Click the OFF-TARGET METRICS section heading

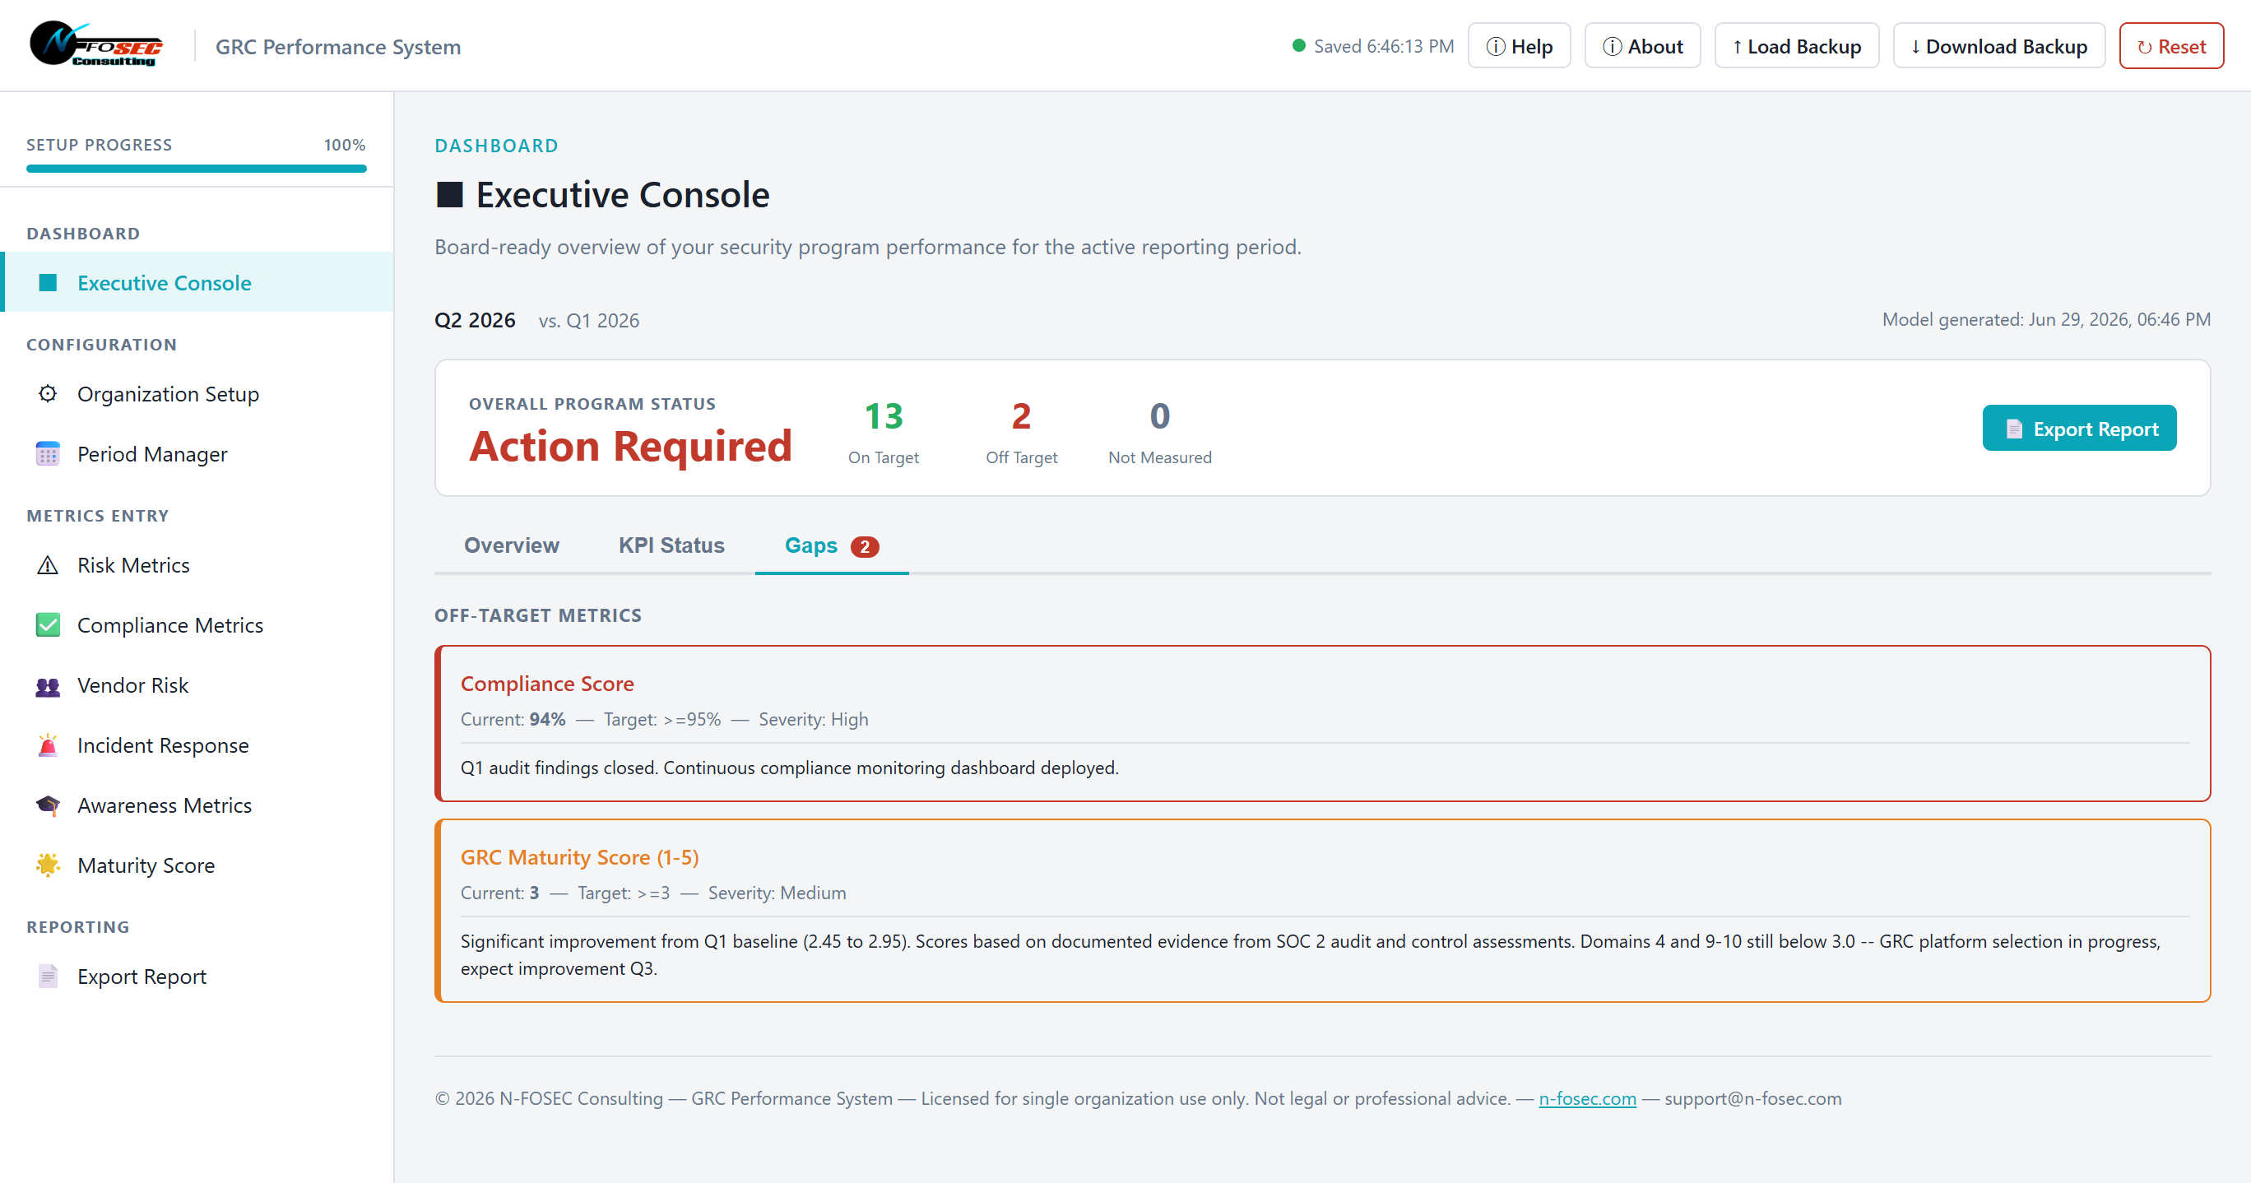538,615
